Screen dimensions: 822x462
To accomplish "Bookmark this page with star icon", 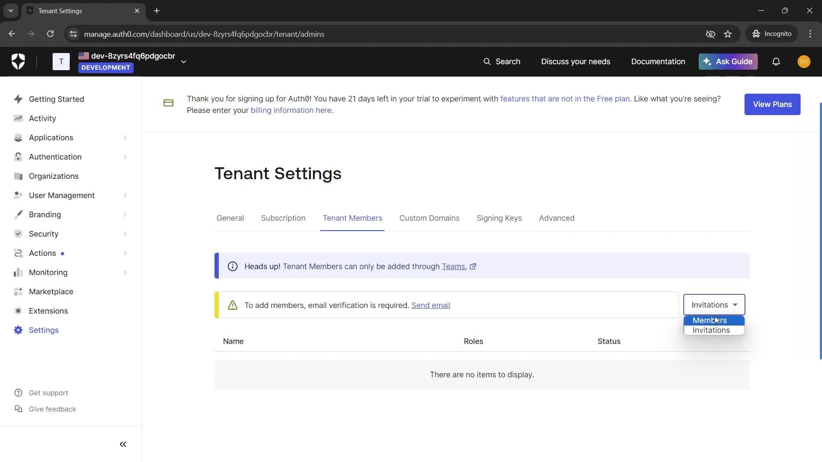I will (728, 34).
